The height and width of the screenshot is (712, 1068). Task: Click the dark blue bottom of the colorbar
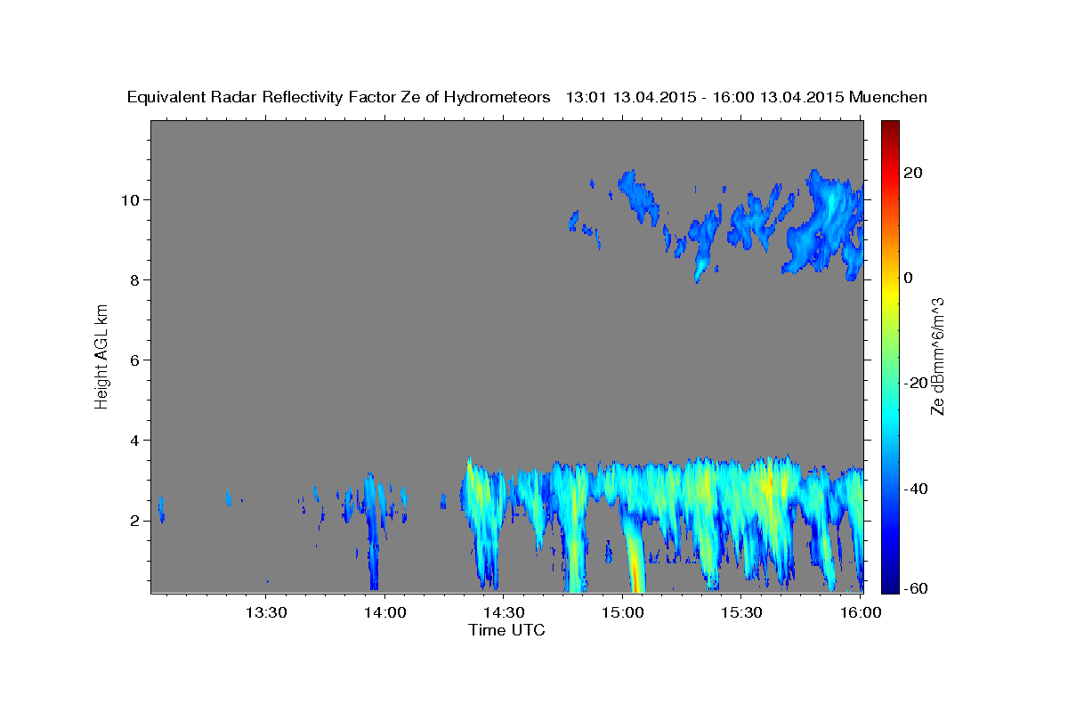pyautogui.click(x=890, y=586)
